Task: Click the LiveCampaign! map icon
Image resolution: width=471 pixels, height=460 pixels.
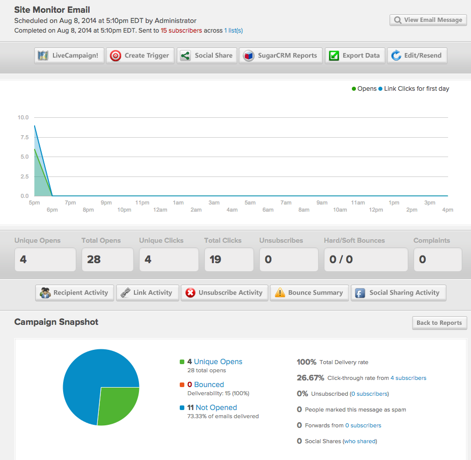Action: (x=43, y=56)
